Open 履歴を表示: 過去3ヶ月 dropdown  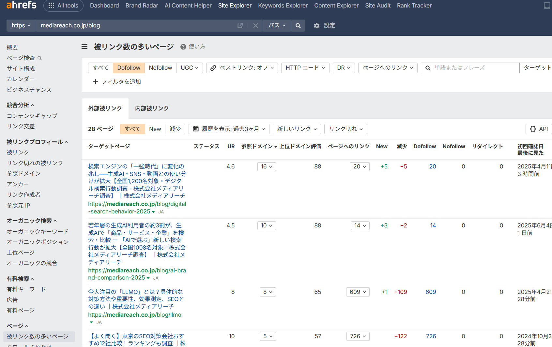point(229,129)
